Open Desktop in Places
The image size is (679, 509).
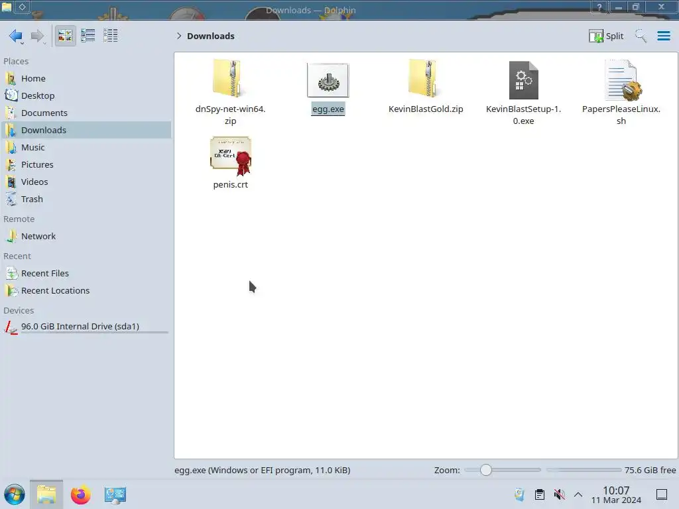pyautogui.click(x=86, y=95)
